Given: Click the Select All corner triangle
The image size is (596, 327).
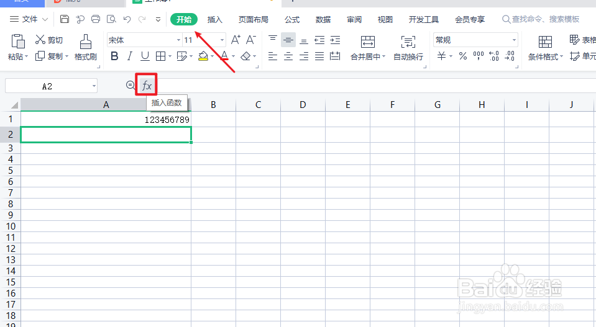Looking at the screenshot, I should tap(14, 105).
